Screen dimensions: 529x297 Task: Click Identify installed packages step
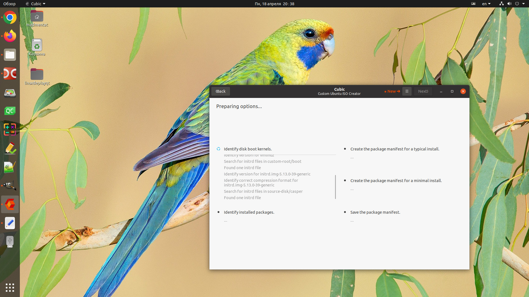[249, 212]
